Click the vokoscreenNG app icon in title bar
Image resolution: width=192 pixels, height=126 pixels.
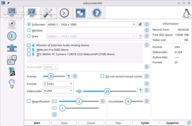[3, 3]
